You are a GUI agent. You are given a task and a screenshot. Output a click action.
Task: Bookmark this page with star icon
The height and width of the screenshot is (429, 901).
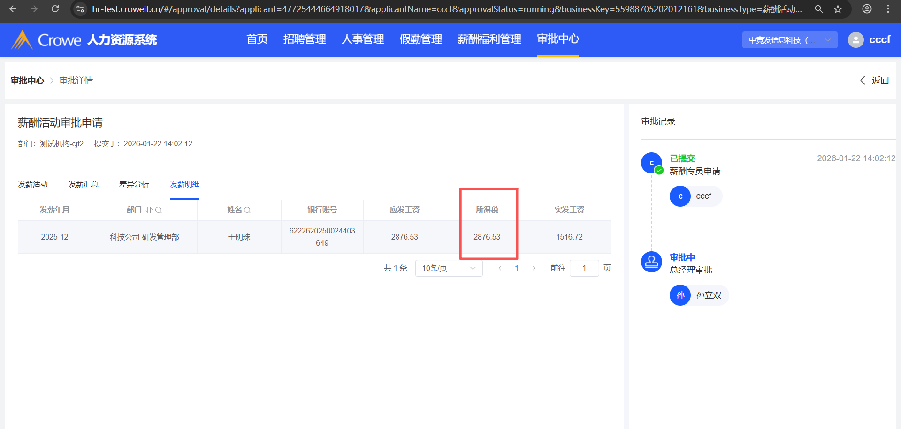point(838,9)
